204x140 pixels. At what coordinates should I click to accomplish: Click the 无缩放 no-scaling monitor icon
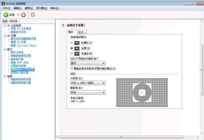(x=77, y=53)
